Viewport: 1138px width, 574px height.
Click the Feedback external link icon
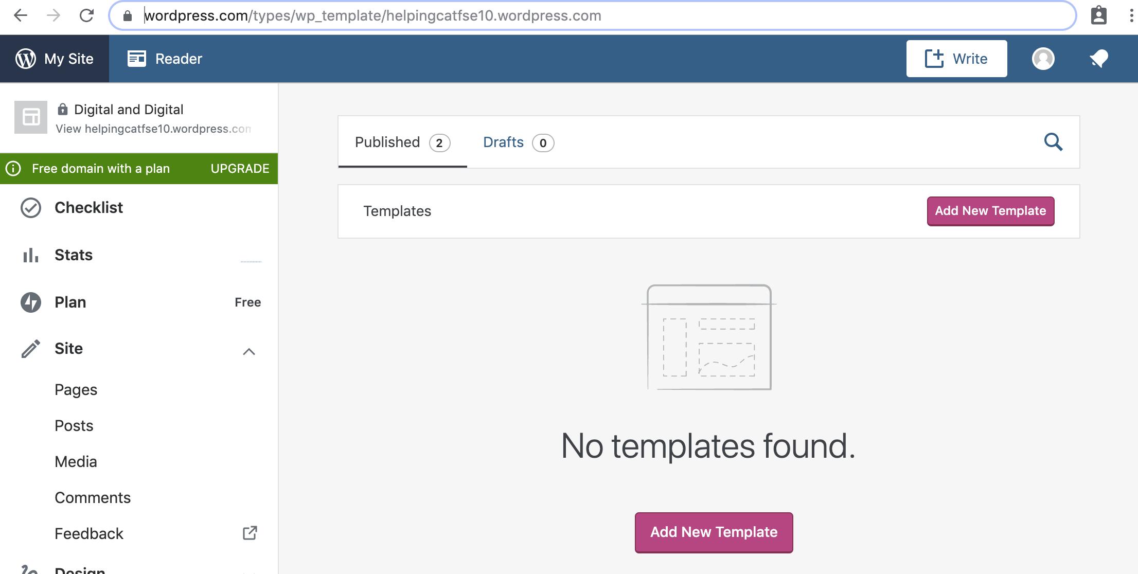coord(250,533)
